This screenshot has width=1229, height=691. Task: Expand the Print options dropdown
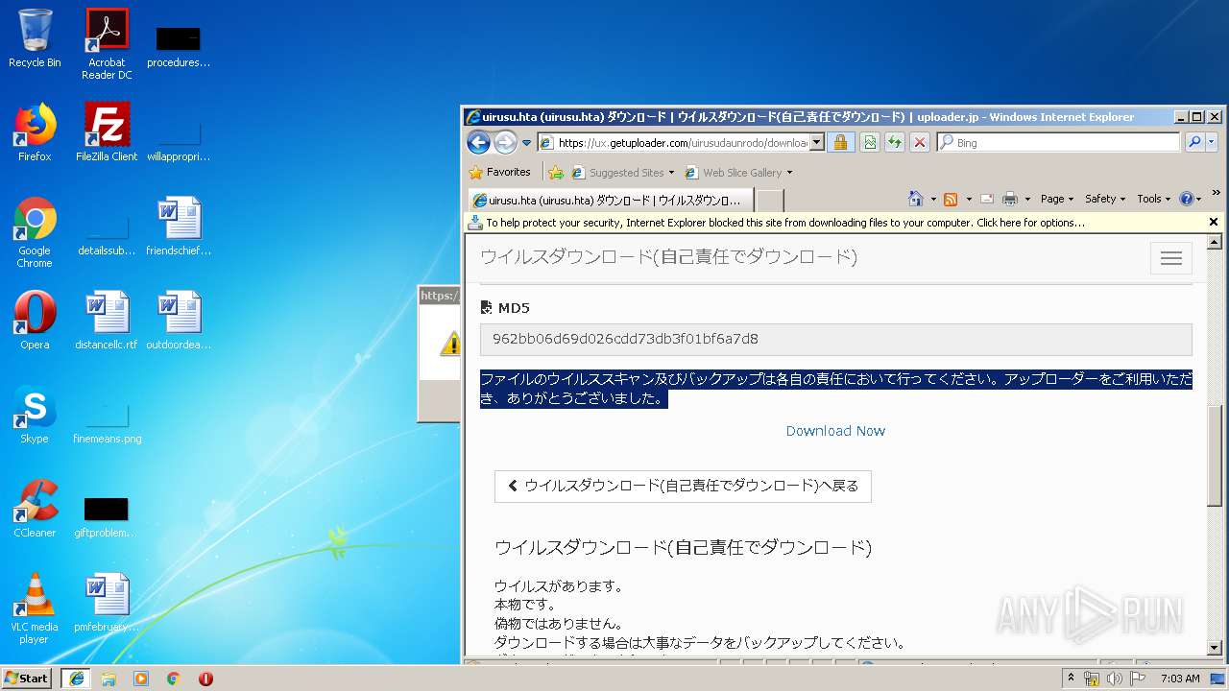click(x=1027, y=199)
